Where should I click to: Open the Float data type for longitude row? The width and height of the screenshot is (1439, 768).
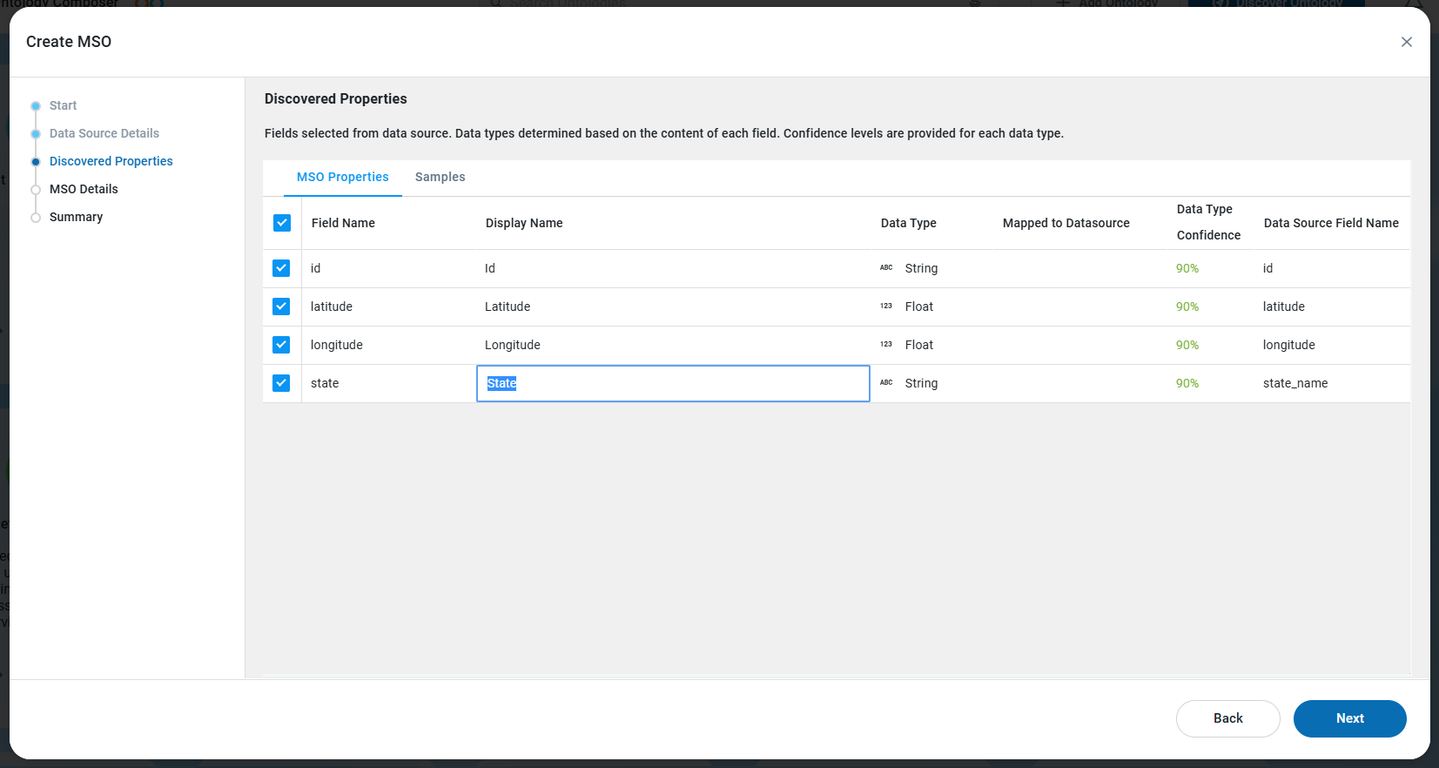coord(918,345)
